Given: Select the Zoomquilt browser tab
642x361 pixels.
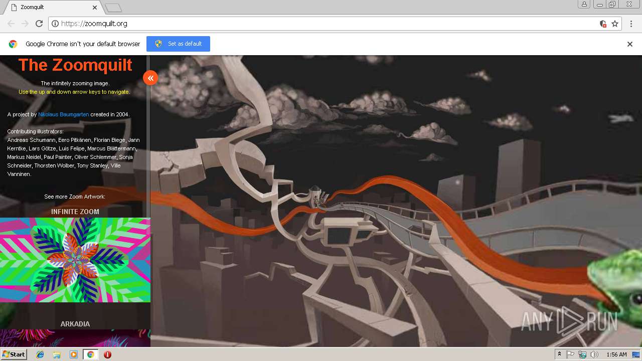Looking at the screenshot, I should click(53, 8).
